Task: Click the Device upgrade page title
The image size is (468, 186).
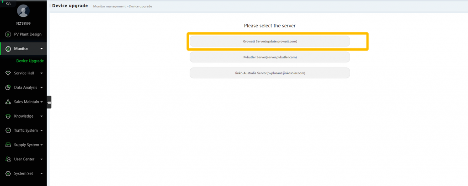Action: point(70,5)
